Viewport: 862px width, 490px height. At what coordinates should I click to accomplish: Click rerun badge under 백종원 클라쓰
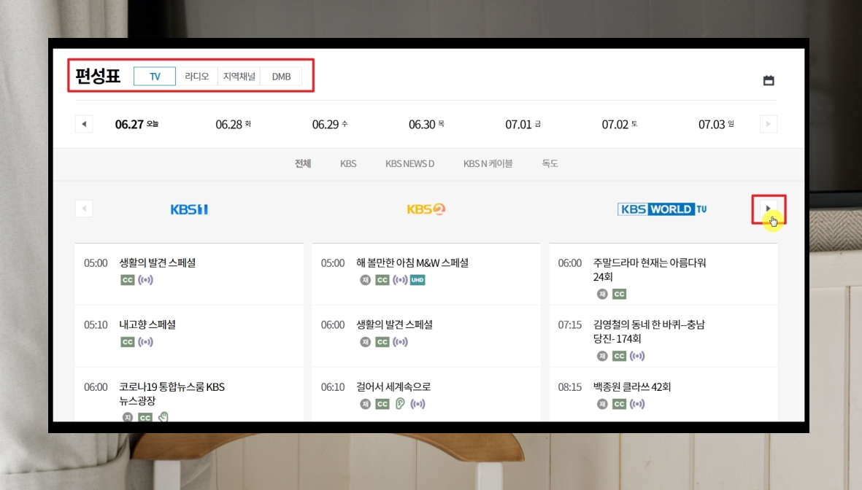602,404
